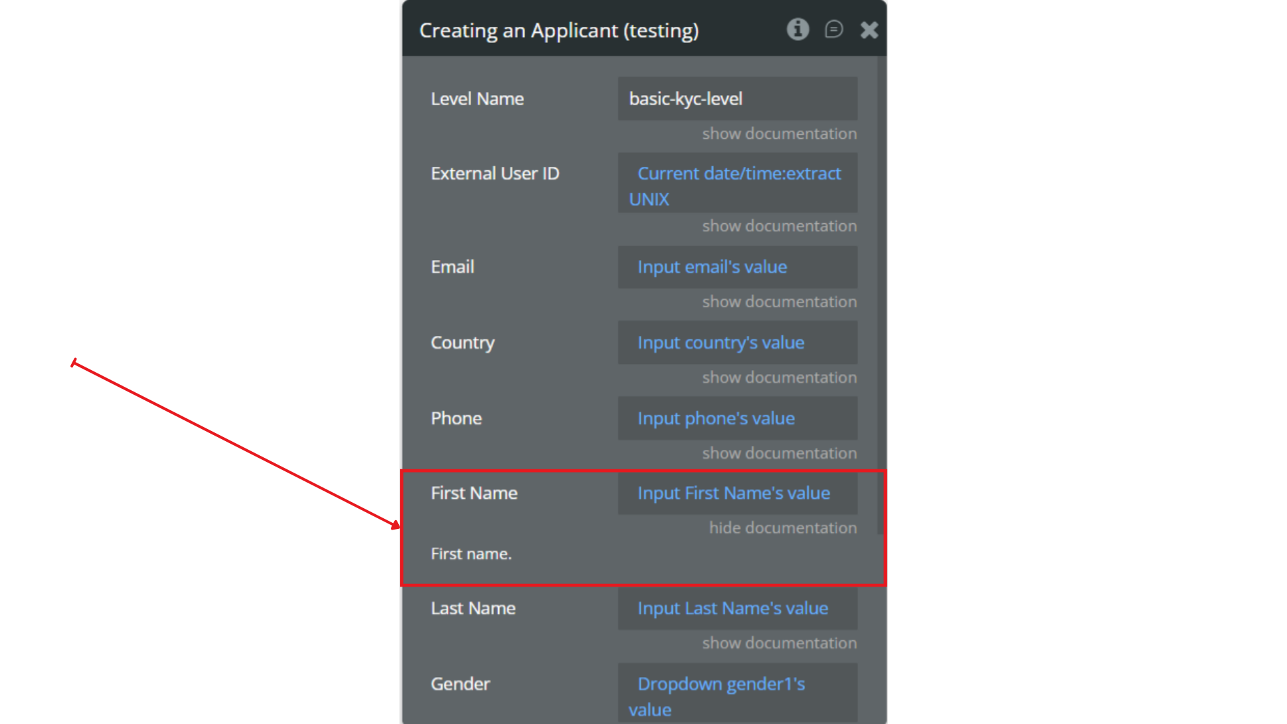1287x724 pixels.
Task: Show documentation under Last Name field
Action: tap(779, 644)
